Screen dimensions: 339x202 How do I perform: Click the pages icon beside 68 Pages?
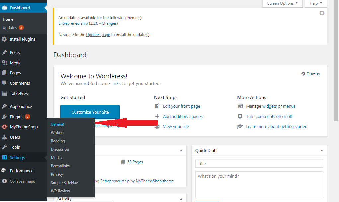coord(123,162)
